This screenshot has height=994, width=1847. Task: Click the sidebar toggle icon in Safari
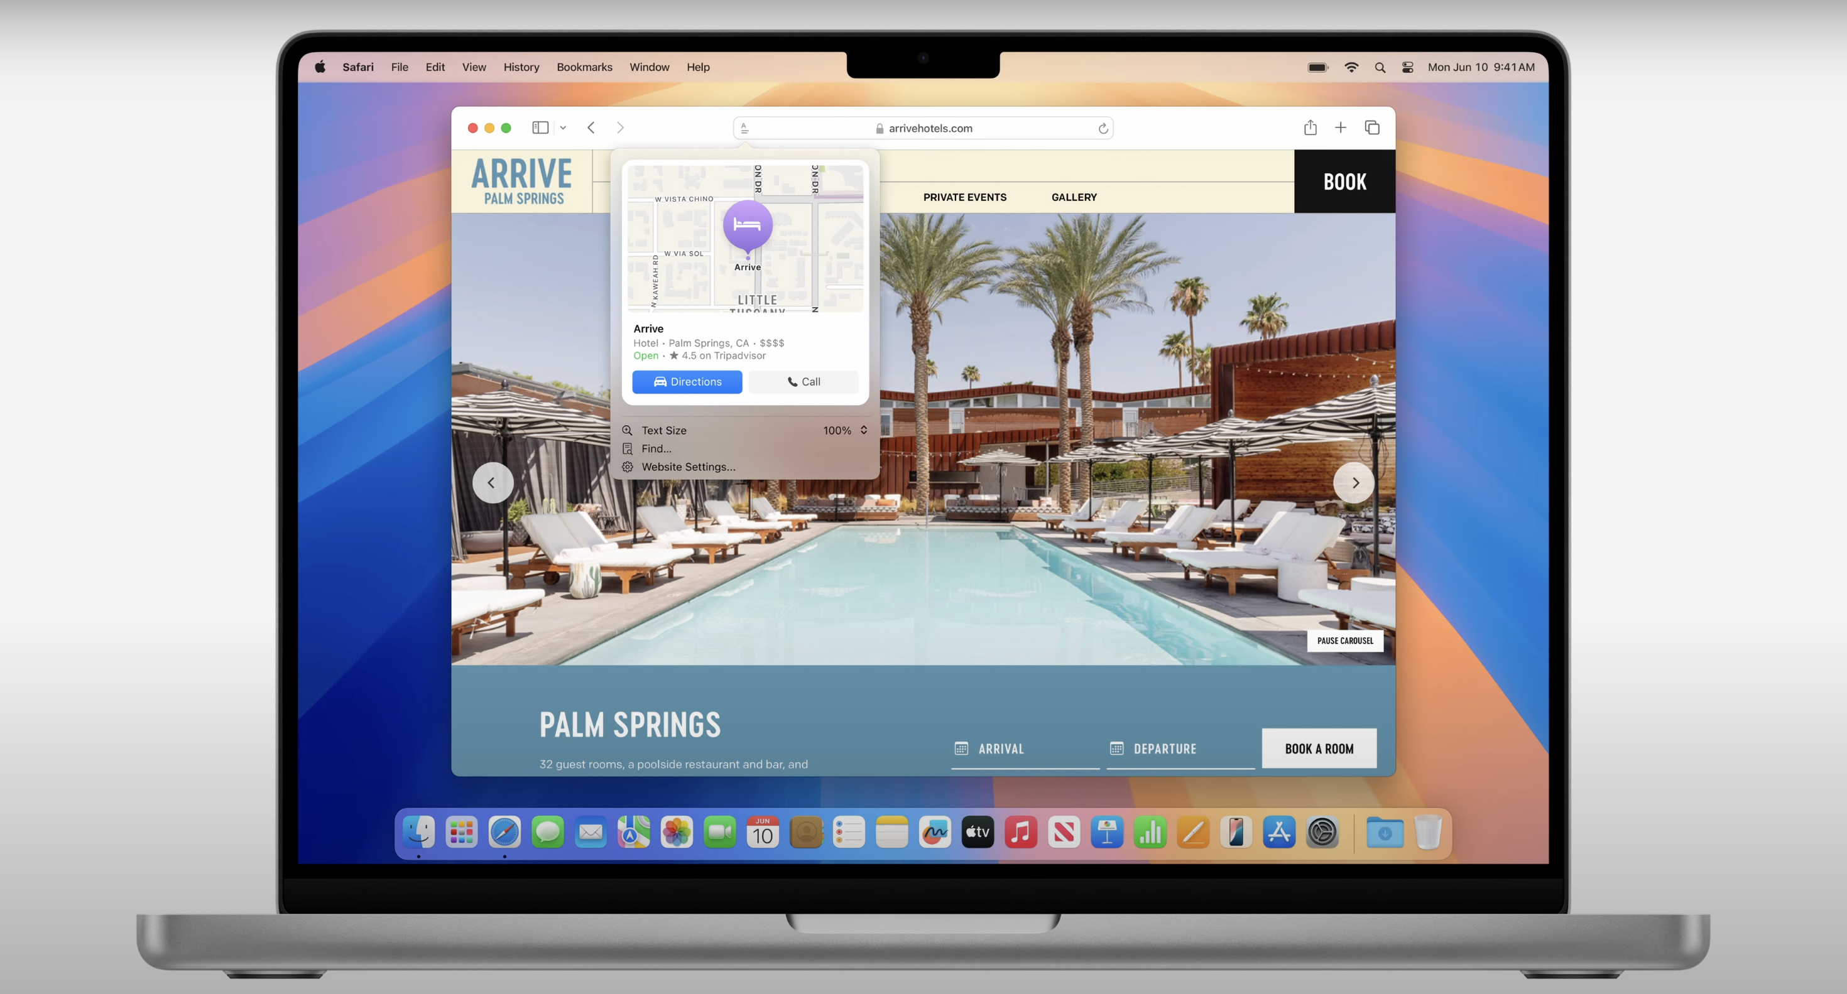tap(540, 127)
